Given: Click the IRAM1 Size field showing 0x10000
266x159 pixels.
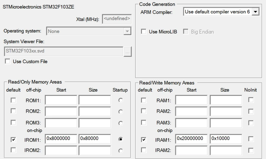Looking at the screenshot, I should click(226, 139).
